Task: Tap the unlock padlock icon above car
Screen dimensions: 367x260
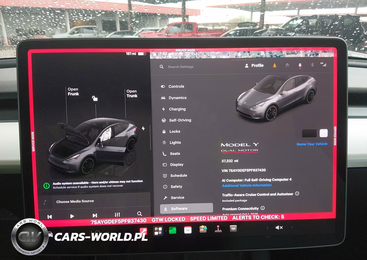Action: tap(95, 99)
